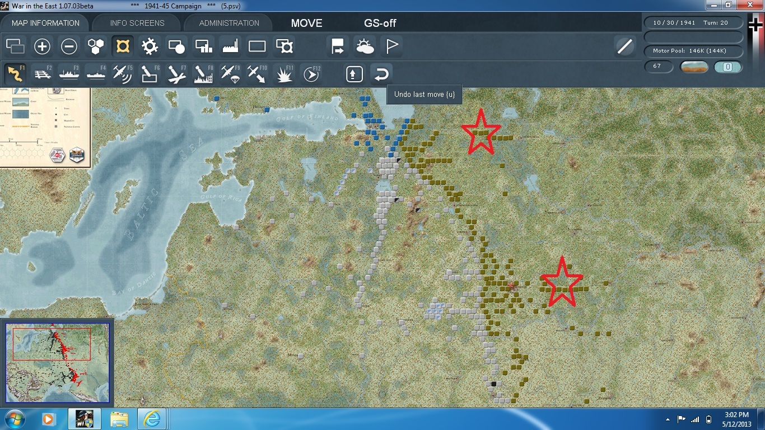Click the empty rectangle icon

[x=257, y=46]
